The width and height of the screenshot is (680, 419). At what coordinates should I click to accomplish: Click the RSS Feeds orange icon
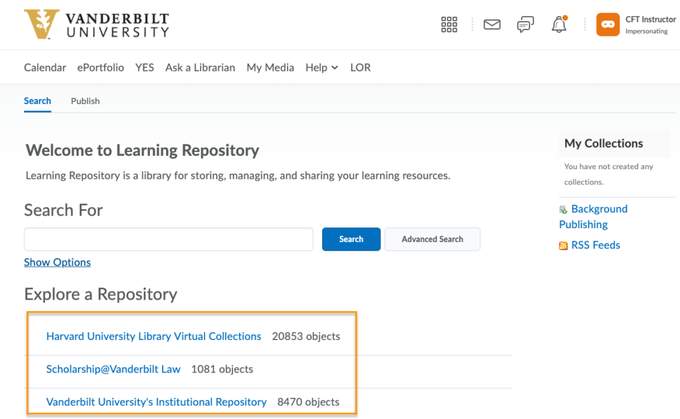(563, 245)
